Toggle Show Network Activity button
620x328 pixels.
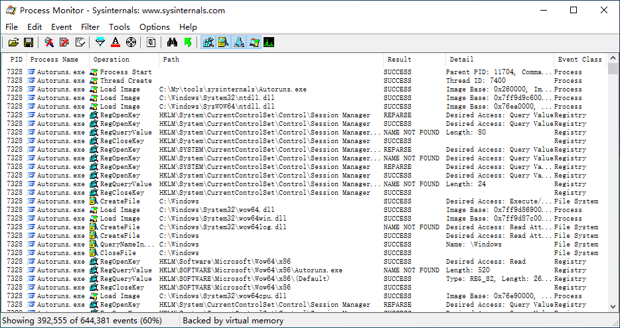[x=238, y=42]
